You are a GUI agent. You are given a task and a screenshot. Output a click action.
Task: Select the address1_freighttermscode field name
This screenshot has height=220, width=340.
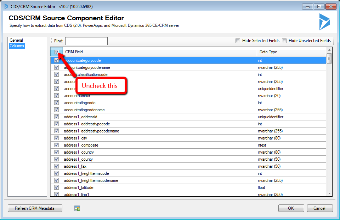point(86,173)
